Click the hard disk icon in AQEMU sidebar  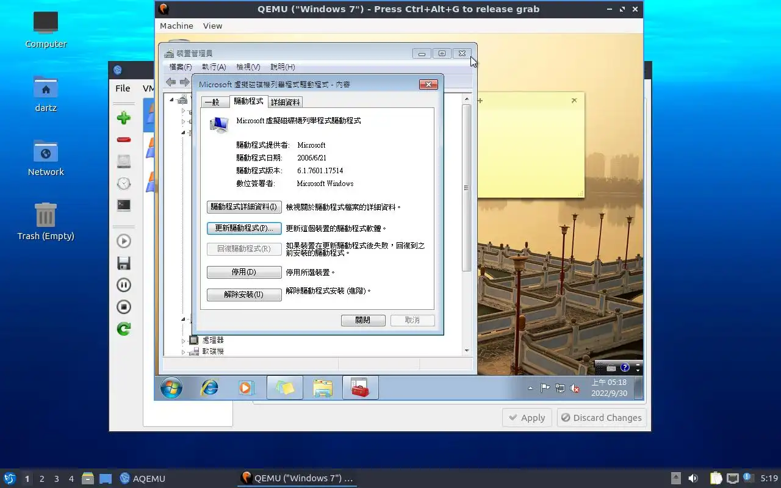(124, 162)
